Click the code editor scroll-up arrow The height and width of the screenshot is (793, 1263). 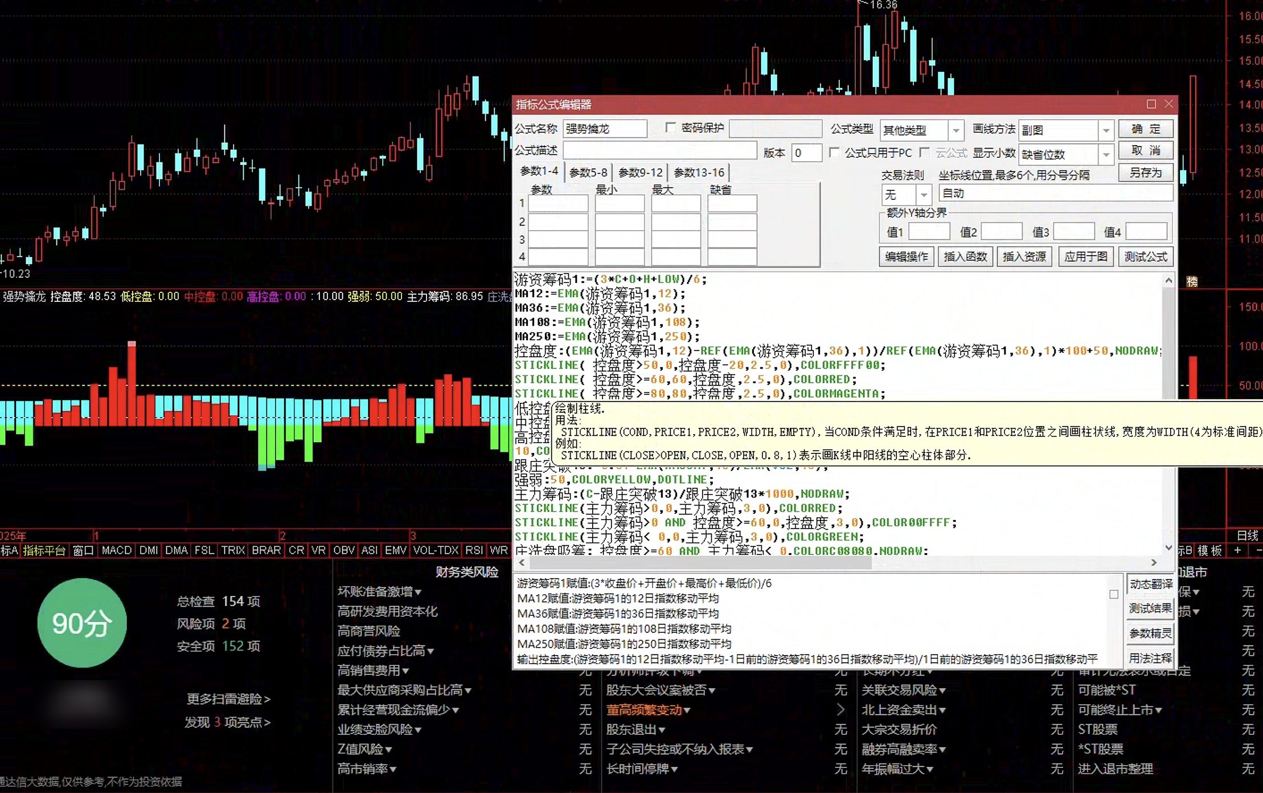(1168, 280)
